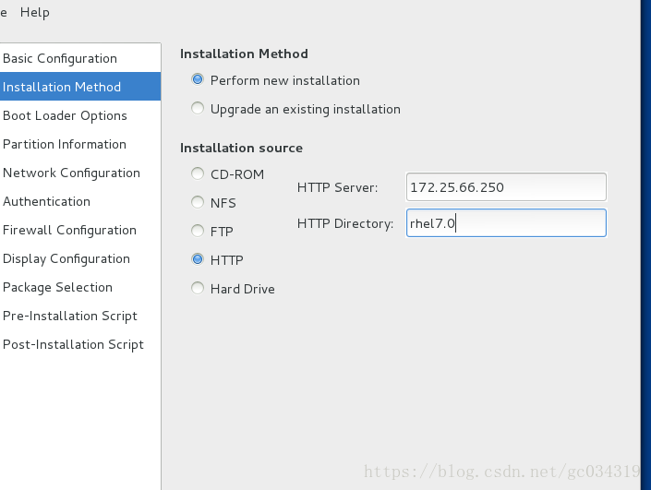Select NFS installation source
The height and width of the screenshot is (490, 651).
(x=198, y=202)
